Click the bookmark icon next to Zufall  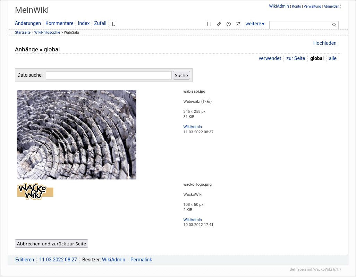pyautogui.click(x=113, y=24)
